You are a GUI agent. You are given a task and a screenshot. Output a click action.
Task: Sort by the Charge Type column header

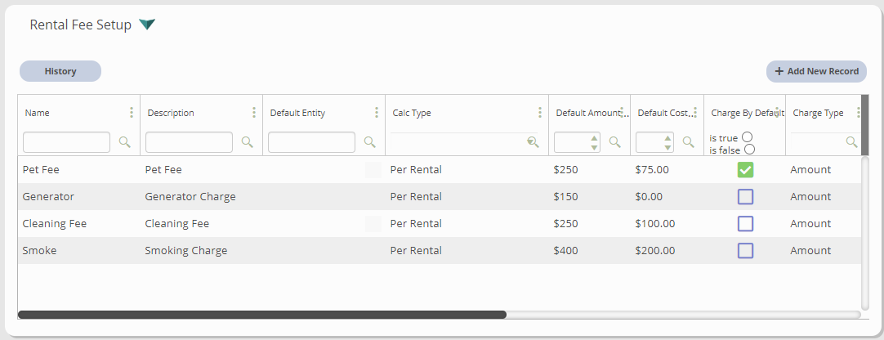pyautogui.click(x=818, y=113)
